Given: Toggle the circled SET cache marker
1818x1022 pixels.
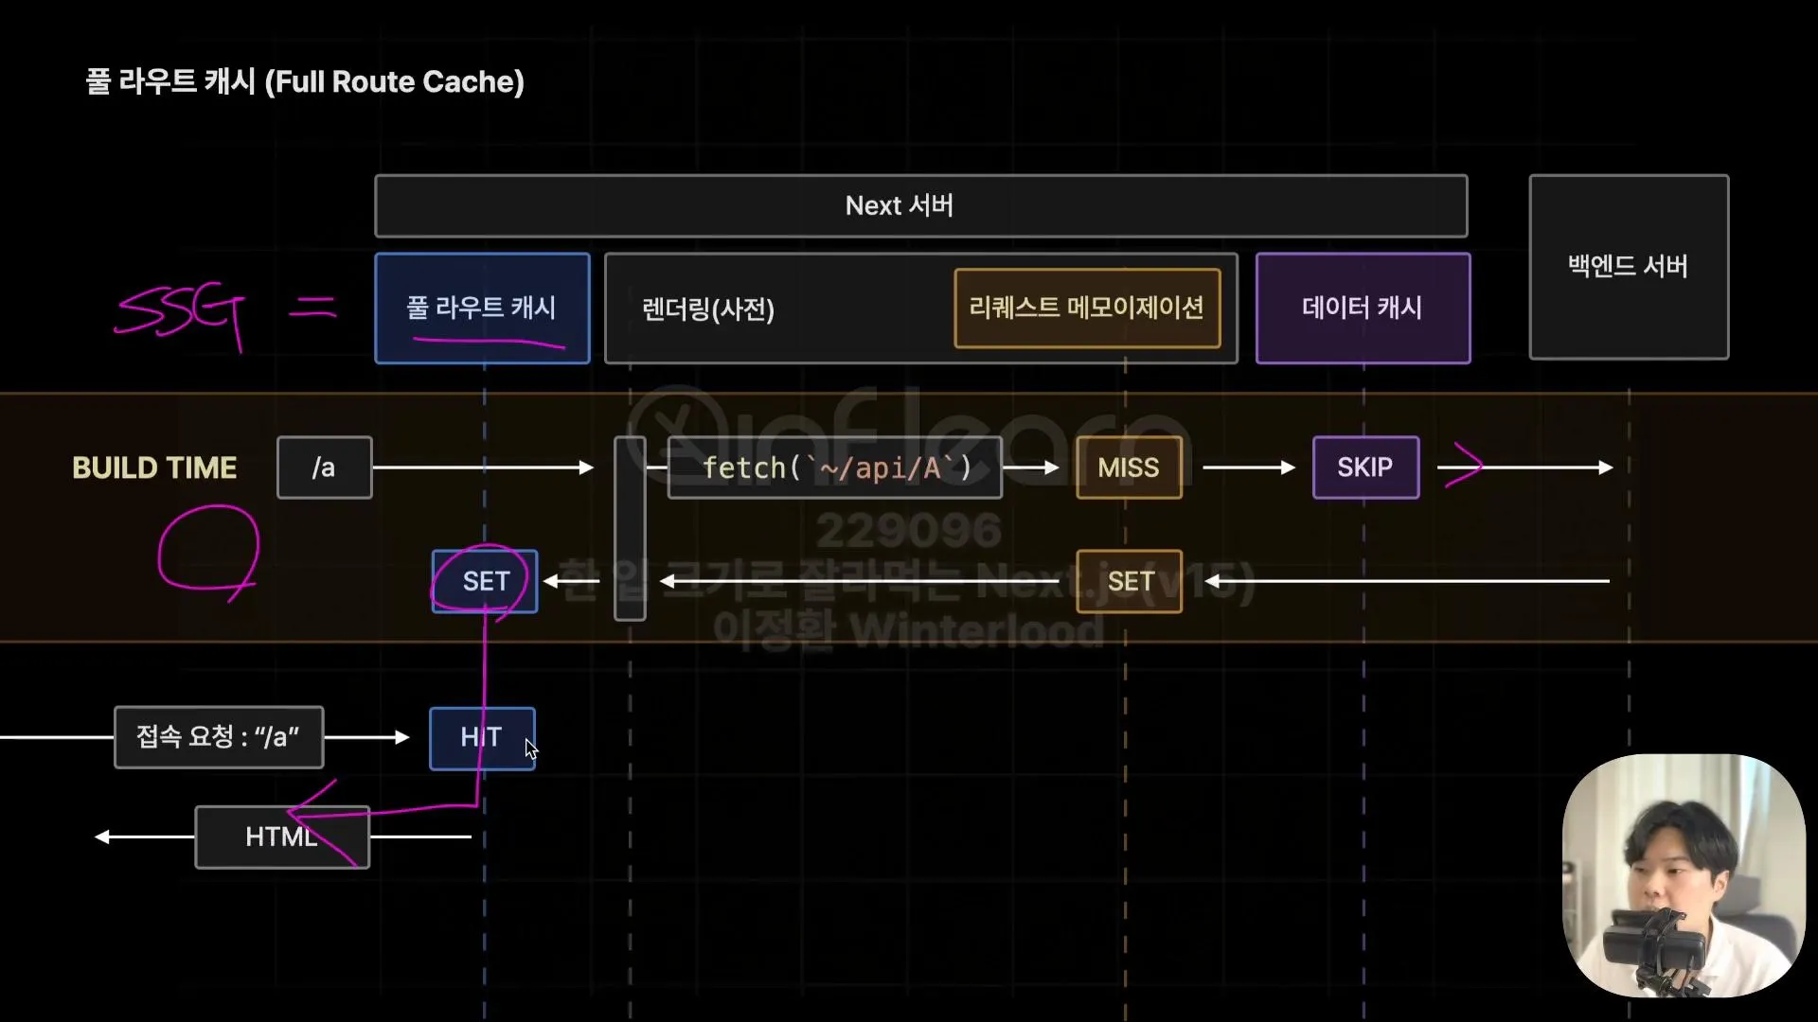Looking at the screenshot, I should tap(484, 581).
